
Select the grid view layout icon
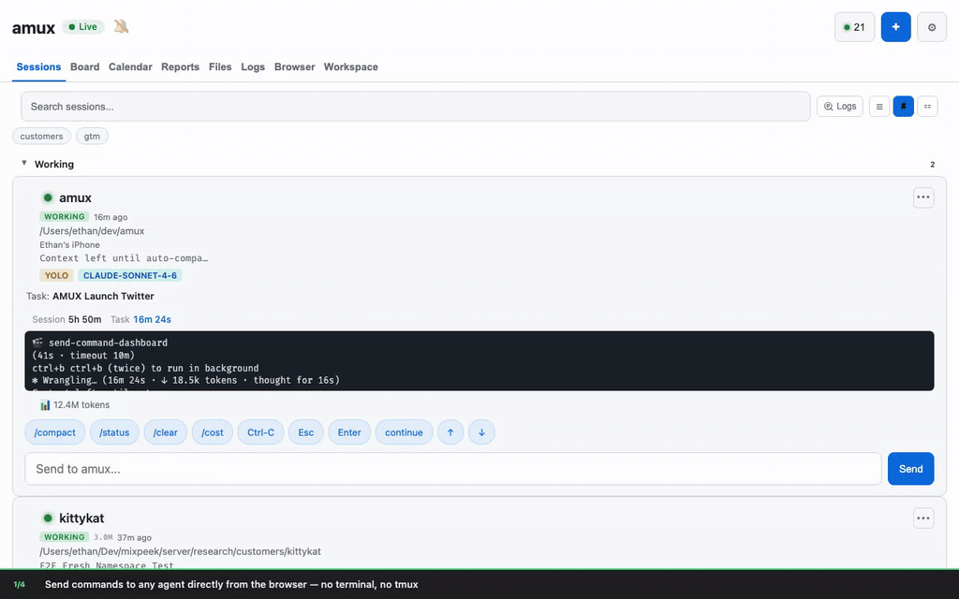pos(903,107)
